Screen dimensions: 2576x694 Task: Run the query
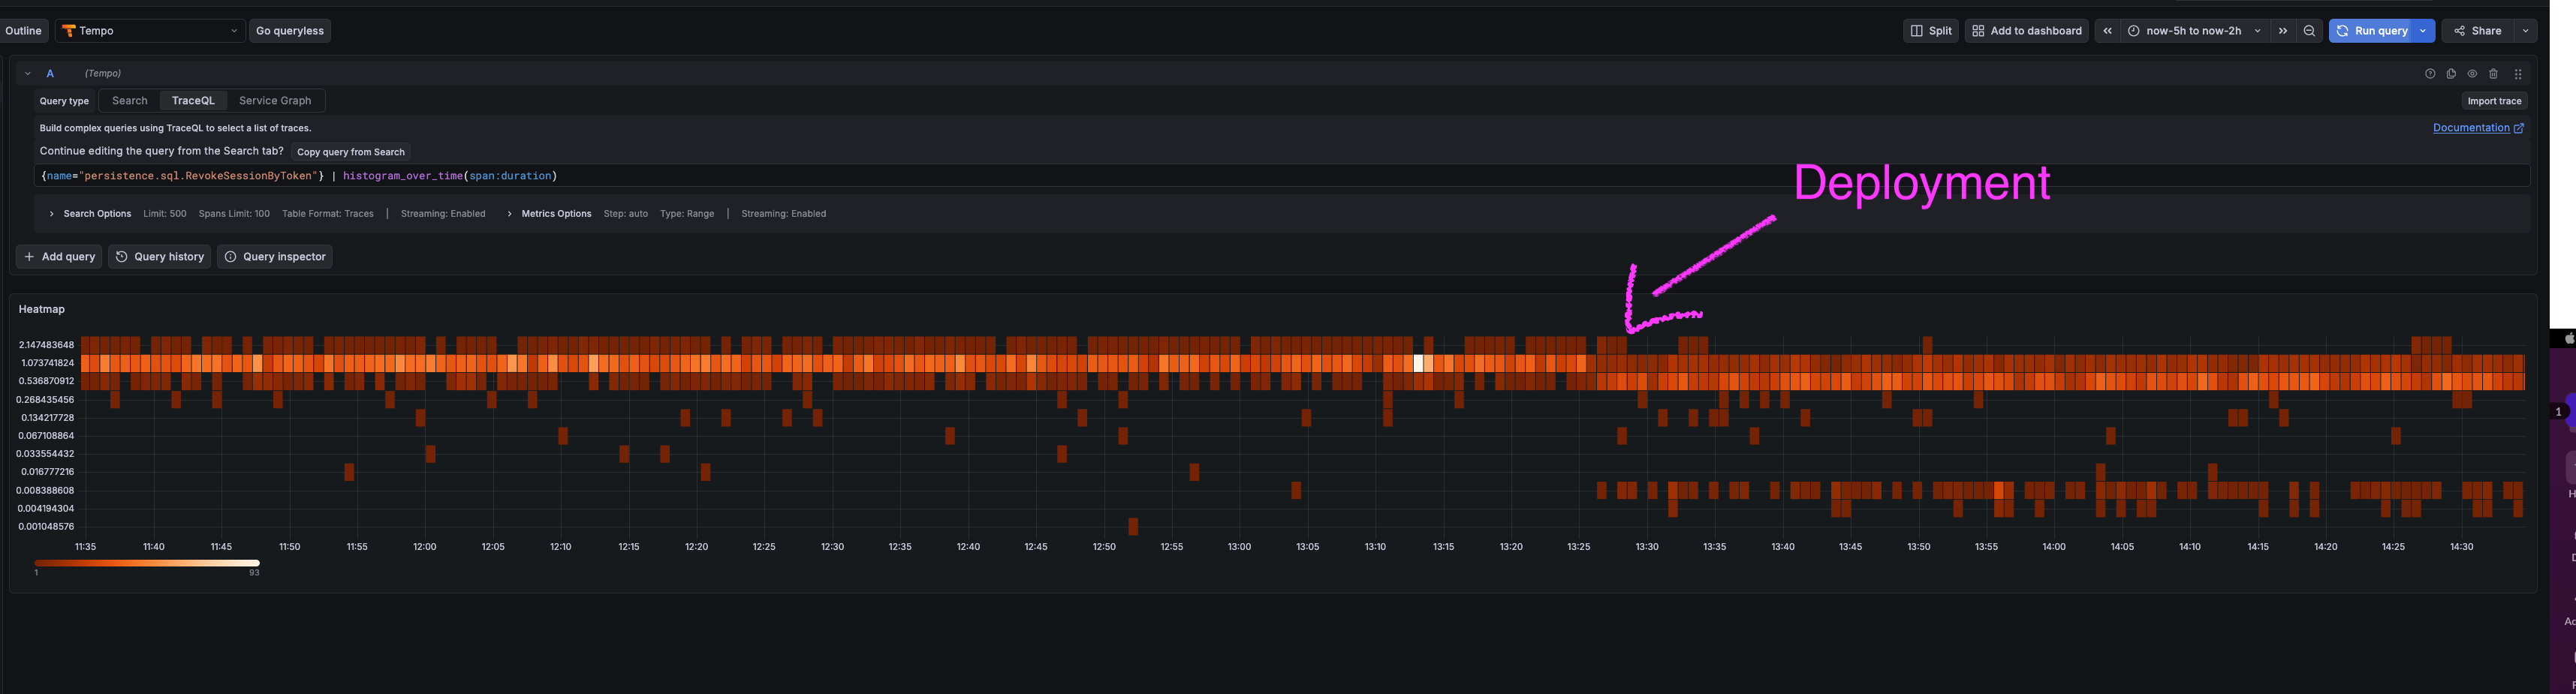tap(2371, 31)
